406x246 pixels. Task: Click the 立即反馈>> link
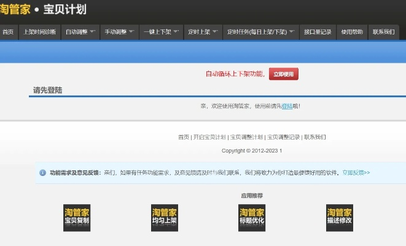(x=356, y=173)
